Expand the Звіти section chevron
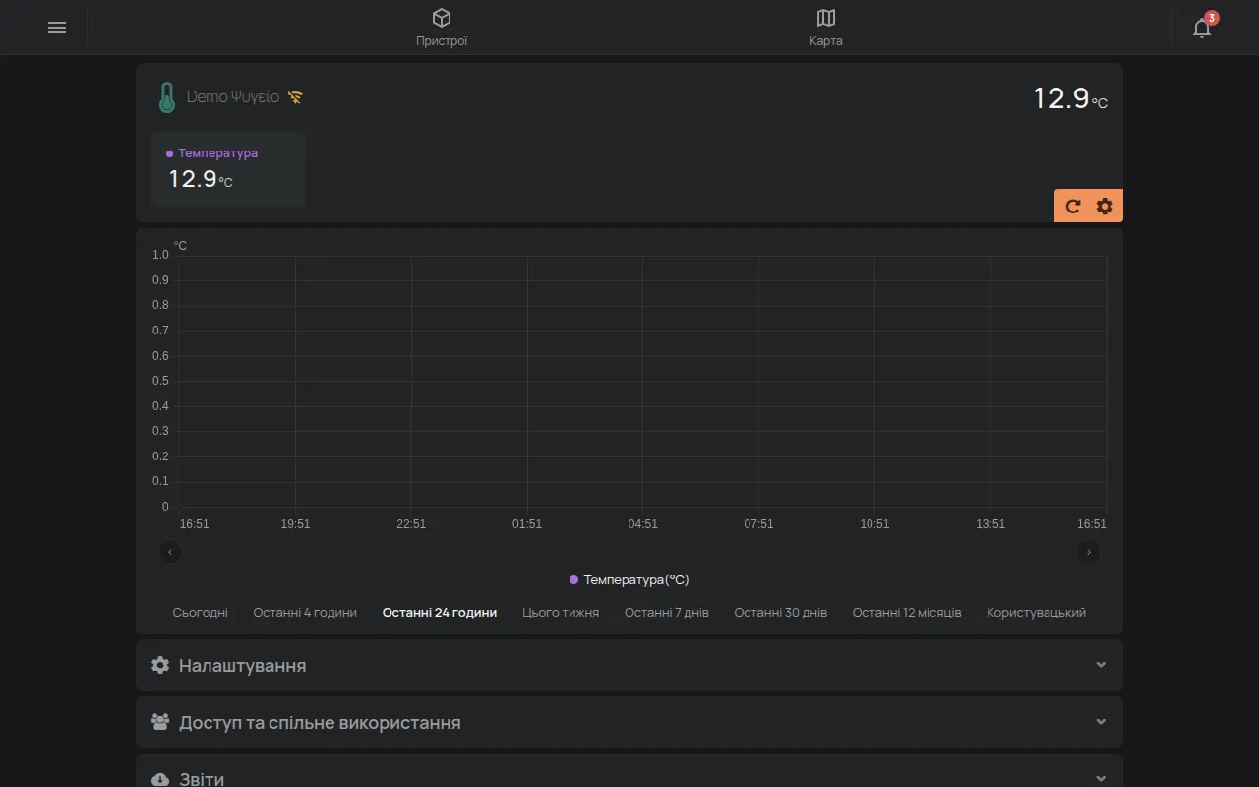Viewport: 1259px width, 787px height. [x=1101, y=779]
